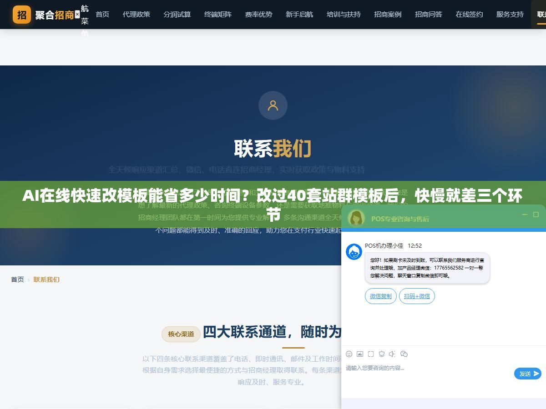
Task: Click 首页 in the breadcrumb
Action: (18, 279)
